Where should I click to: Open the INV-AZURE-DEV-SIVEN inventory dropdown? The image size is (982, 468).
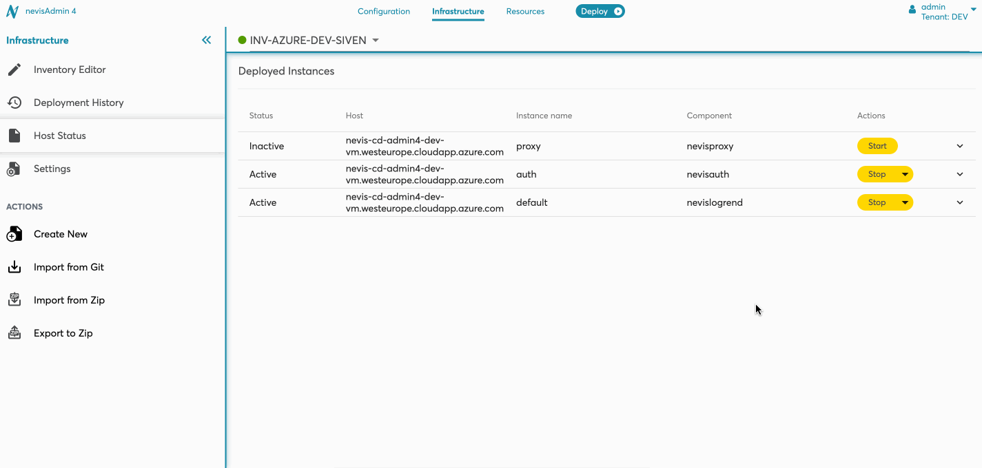pos(376,41)
